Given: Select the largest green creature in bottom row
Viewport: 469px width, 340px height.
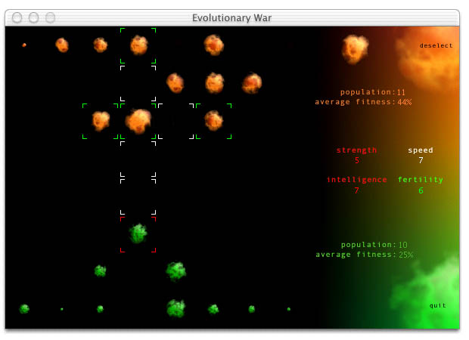Looking at the screenshot, I should click(175, 308).
